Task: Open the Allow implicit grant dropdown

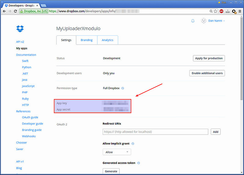Action: pos(117,152)
